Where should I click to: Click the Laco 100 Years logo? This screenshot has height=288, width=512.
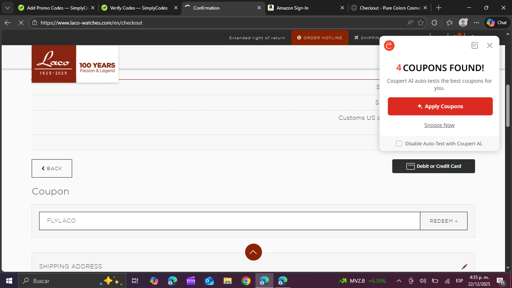pyautogui.click(x=75, y=64)
